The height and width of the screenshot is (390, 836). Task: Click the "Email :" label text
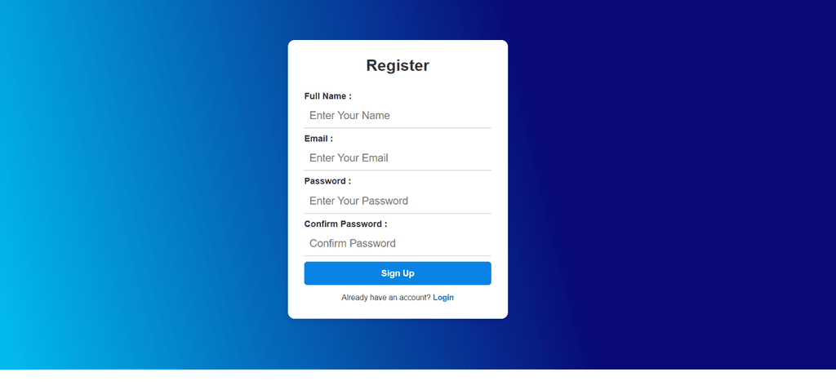318,139
